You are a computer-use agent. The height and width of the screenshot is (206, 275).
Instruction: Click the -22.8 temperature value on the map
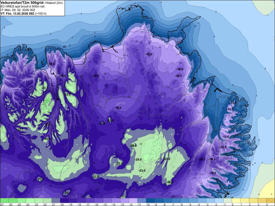click(119, 163)
